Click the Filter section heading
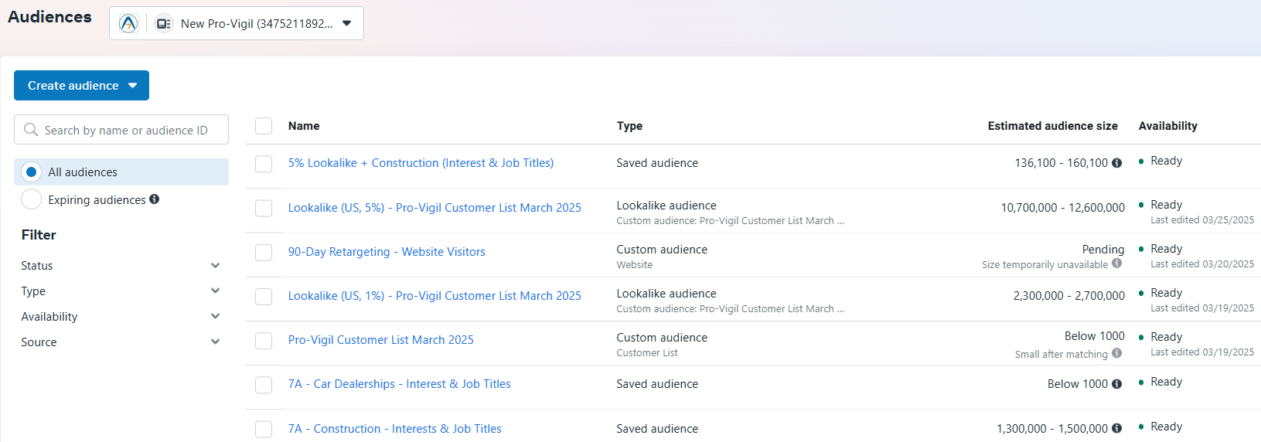Viewport: 1261px width, 442px height. point(39,235)
